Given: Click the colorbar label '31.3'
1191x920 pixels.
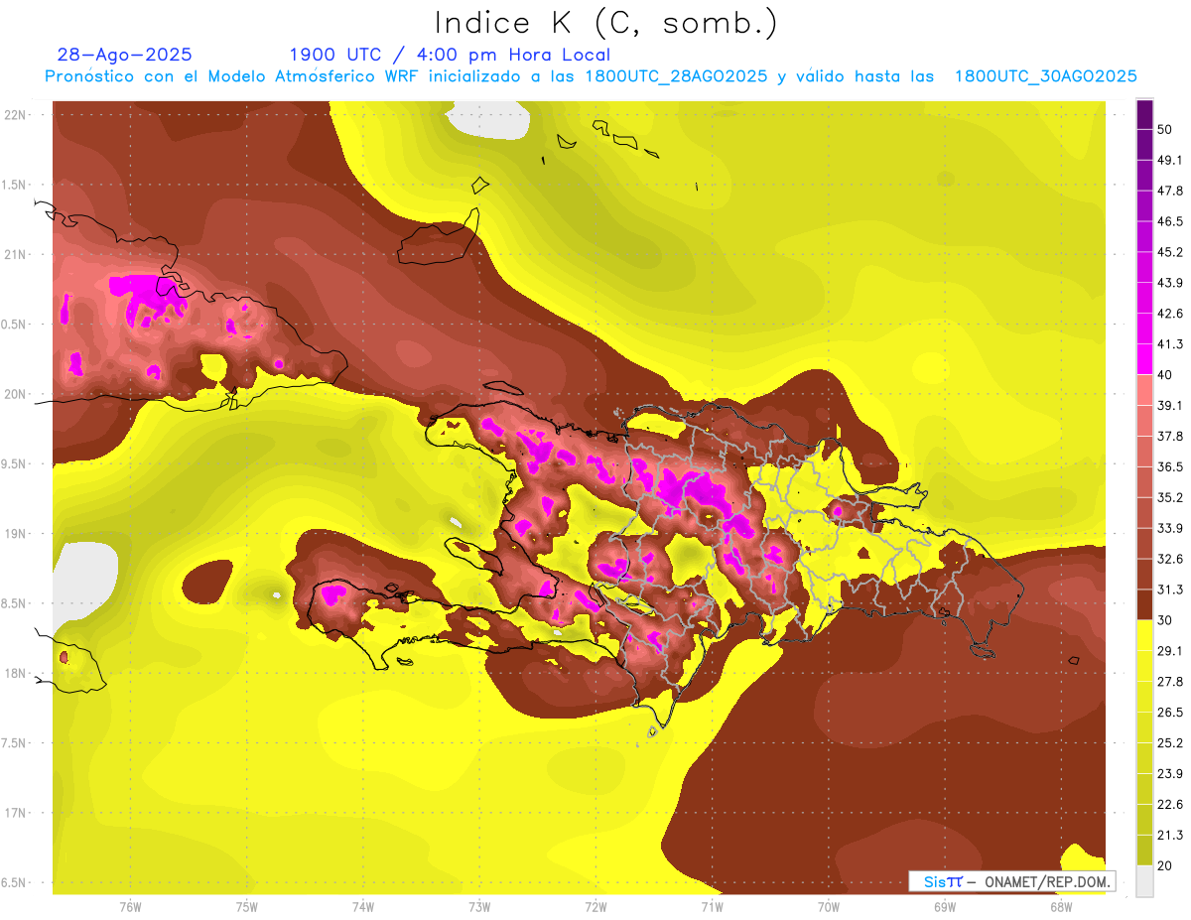Looking at the screenshot, I should click(1169, 590).
